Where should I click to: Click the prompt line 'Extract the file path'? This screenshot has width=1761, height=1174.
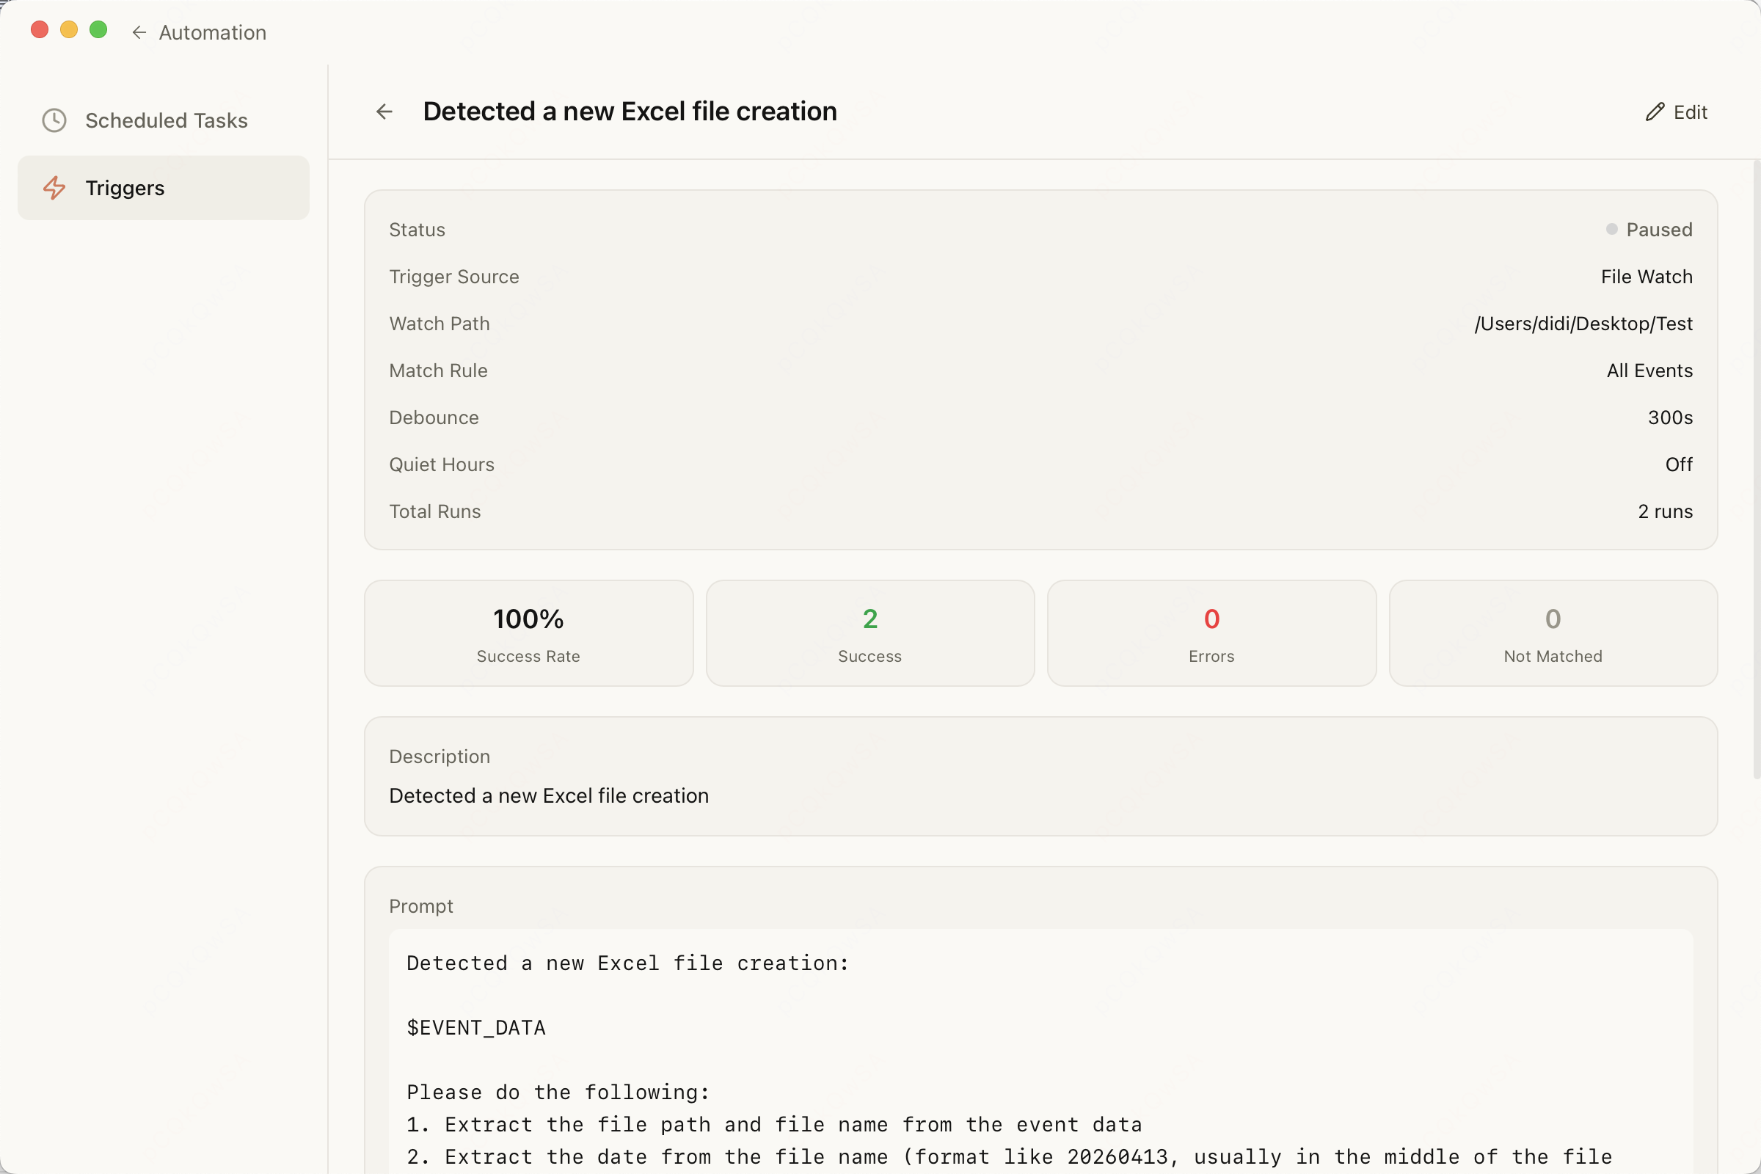click(774, 1124)
